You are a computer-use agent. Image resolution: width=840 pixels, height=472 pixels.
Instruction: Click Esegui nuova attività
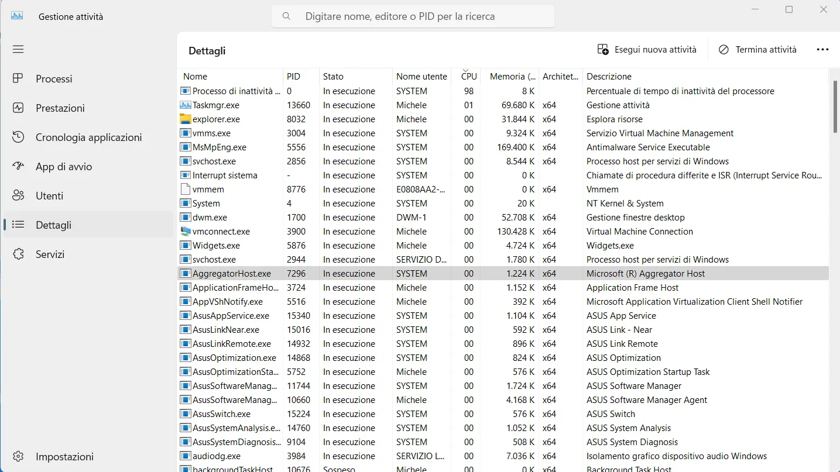tap(647, 49)
